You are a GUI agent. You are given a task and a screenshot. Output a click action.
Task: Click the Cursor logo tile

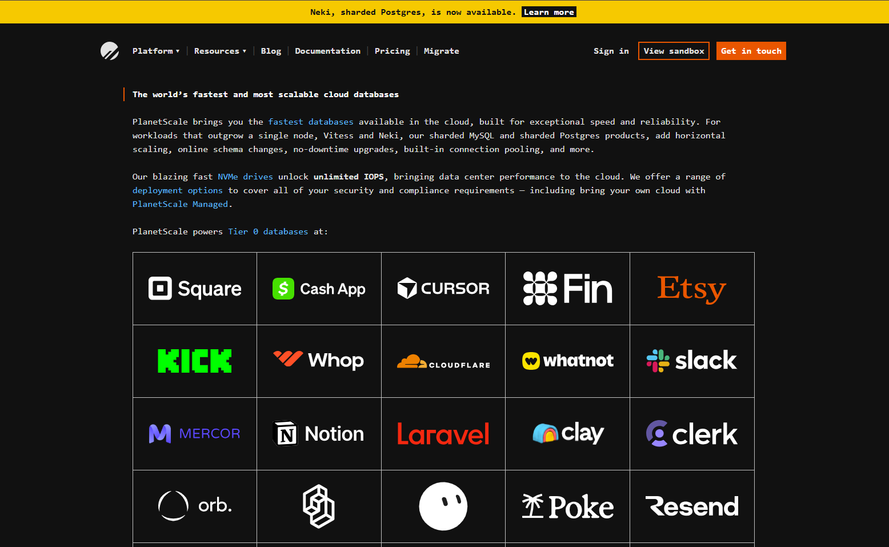[443, 289]
